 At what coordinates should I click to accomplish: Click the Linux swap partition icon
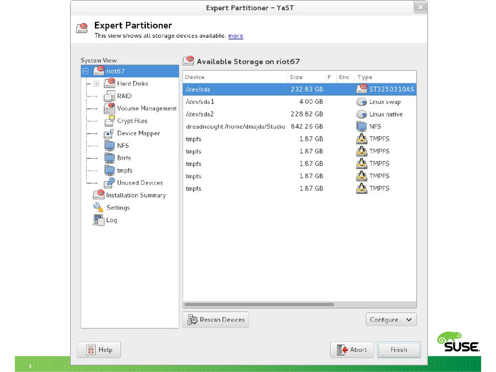pyautogui.click(x=361, y=102)
